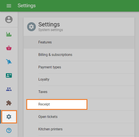Viewport: 139px width, 137px height.
Task: Open Billing & subscriptions settings
Action: click(79, 55)
